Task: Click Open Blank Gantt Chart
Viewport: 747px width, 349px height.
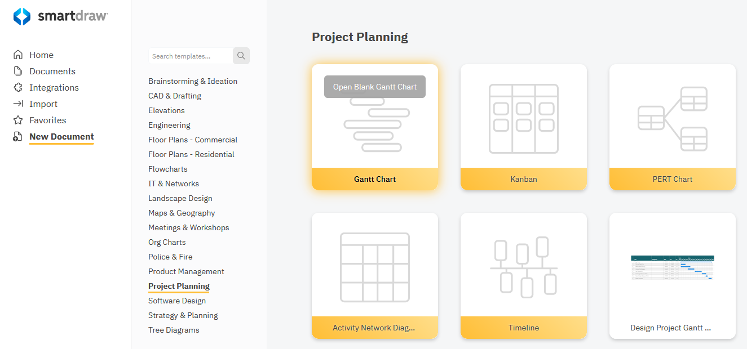Action: [x=374, y=86]
